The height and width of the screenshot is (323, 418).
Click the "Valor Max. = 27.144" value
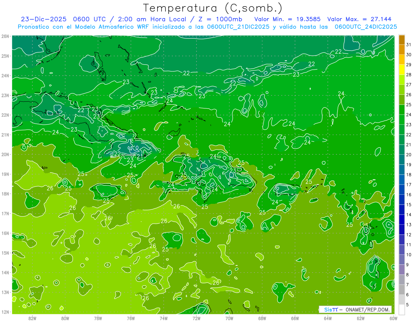coord(359,19)
